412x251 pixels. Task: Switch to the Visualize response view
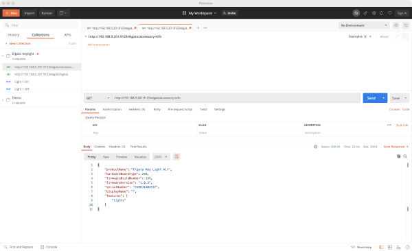pyautogui.click(x=140, y=157)
